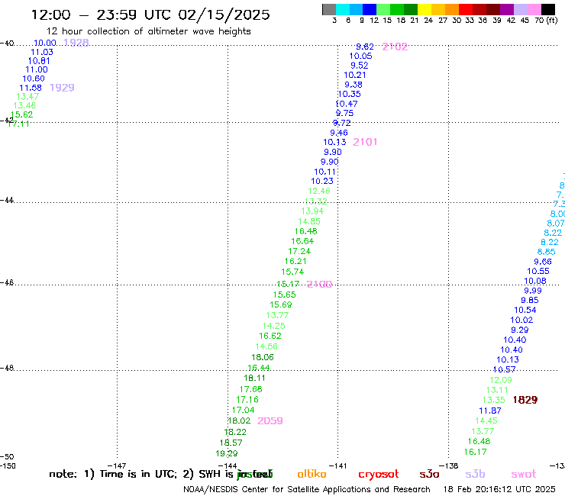Click the lavender time label 1928

point(76,43)
